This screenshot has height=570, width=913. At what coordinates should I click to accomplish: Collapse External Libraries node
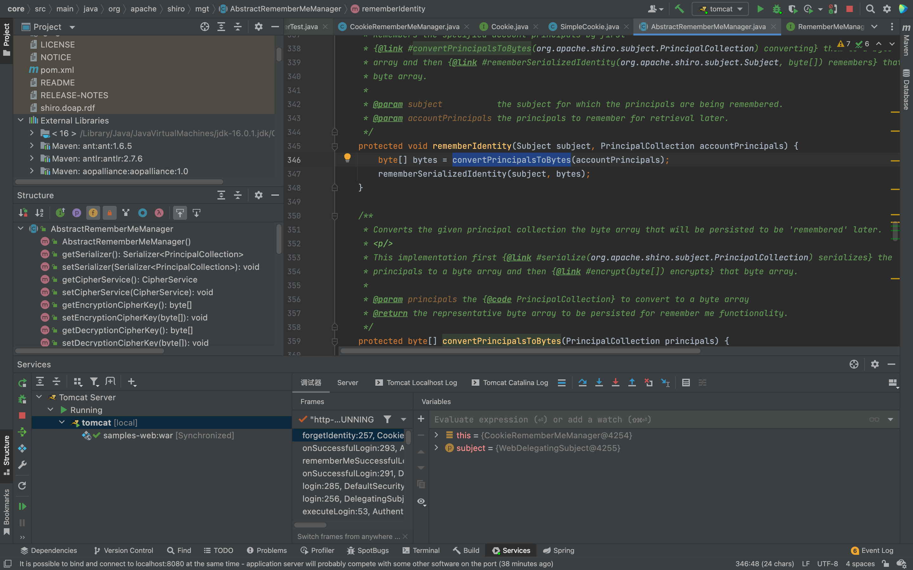click(21, 120)
